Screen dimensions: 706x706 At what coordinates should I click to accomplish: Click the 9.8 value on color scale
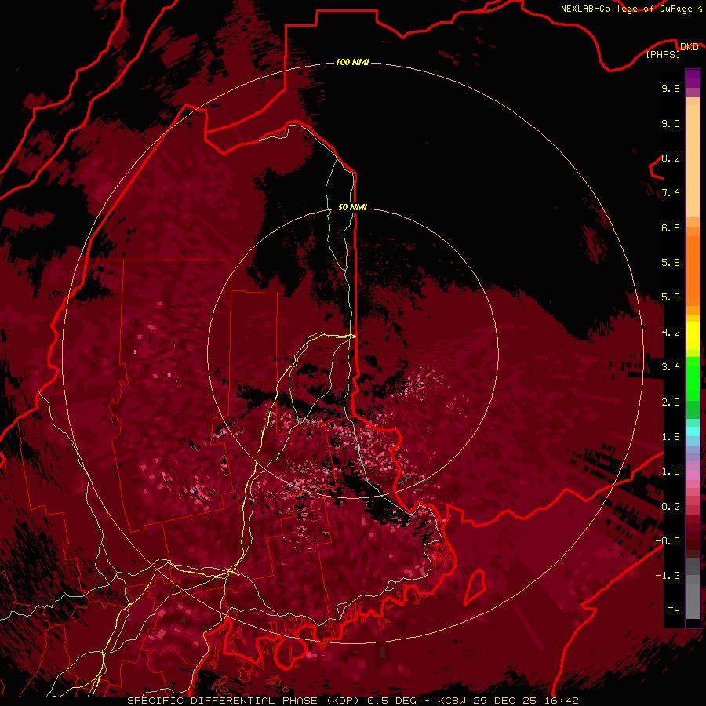click(x=671, y=89)
